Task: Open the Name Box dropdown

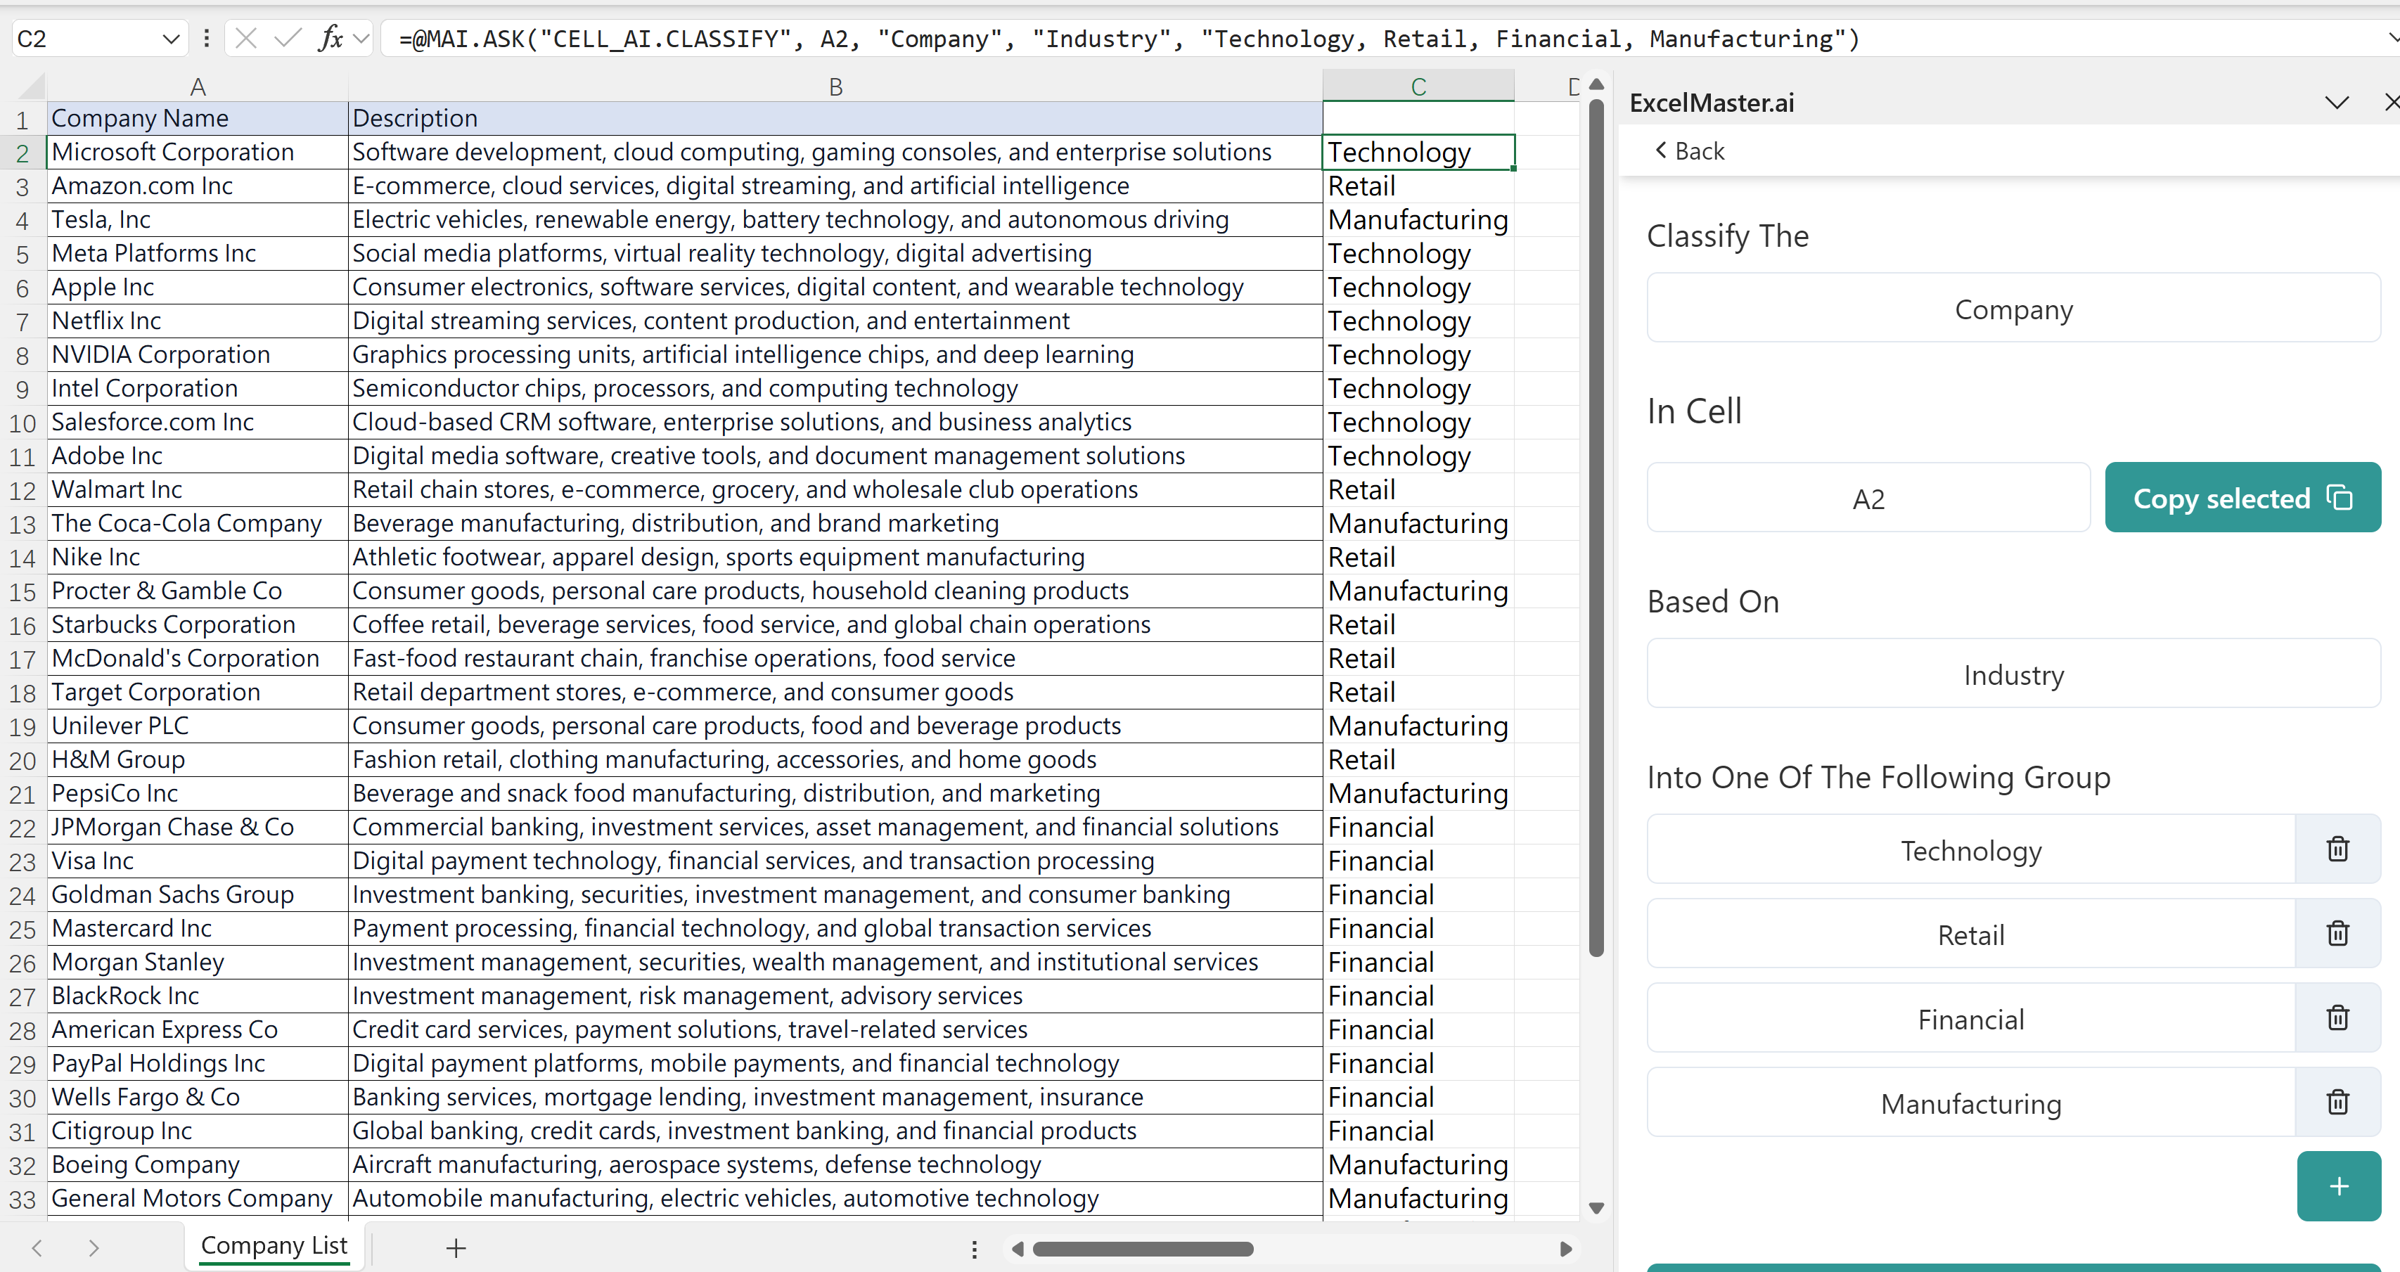Action: tap(170, 39)
